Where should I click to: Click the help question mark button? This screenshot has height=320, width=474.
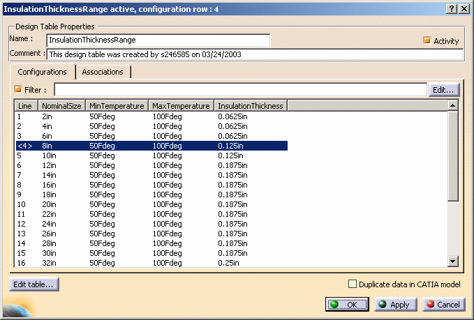452,9
